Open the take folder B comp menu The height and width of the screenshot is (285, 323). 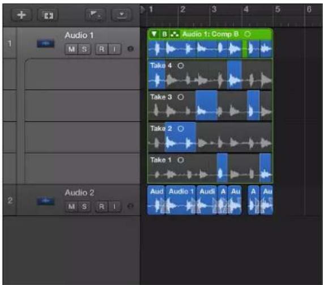click(x=164, y=34)
